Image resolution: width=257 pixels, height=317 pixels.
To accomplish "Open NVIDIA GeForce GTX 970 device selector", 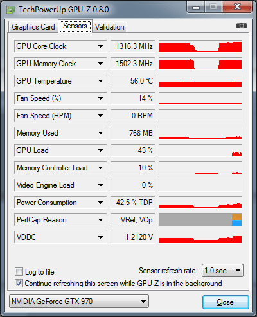I will [79, 302].
